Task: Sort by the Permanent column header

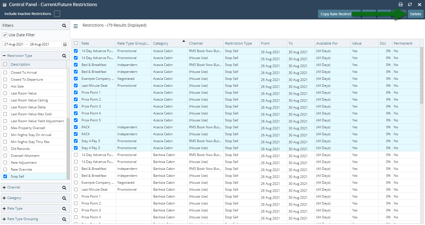Action: tap(406, 43)
